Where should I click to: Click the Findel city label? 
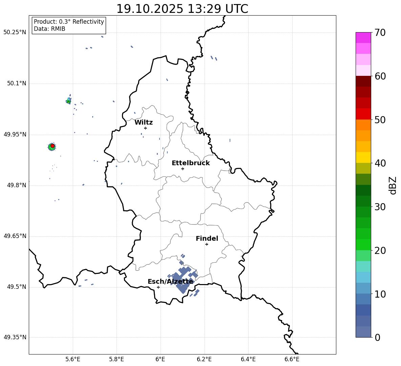coord(207,238)
